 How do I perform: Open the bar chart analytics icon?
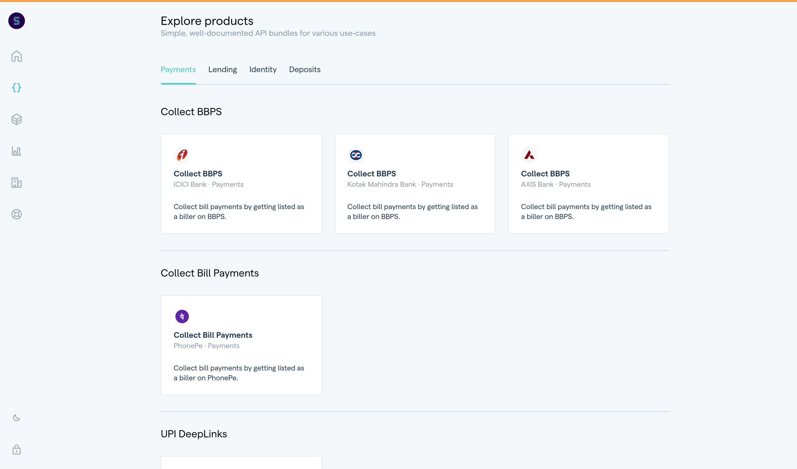pos(16,151)
